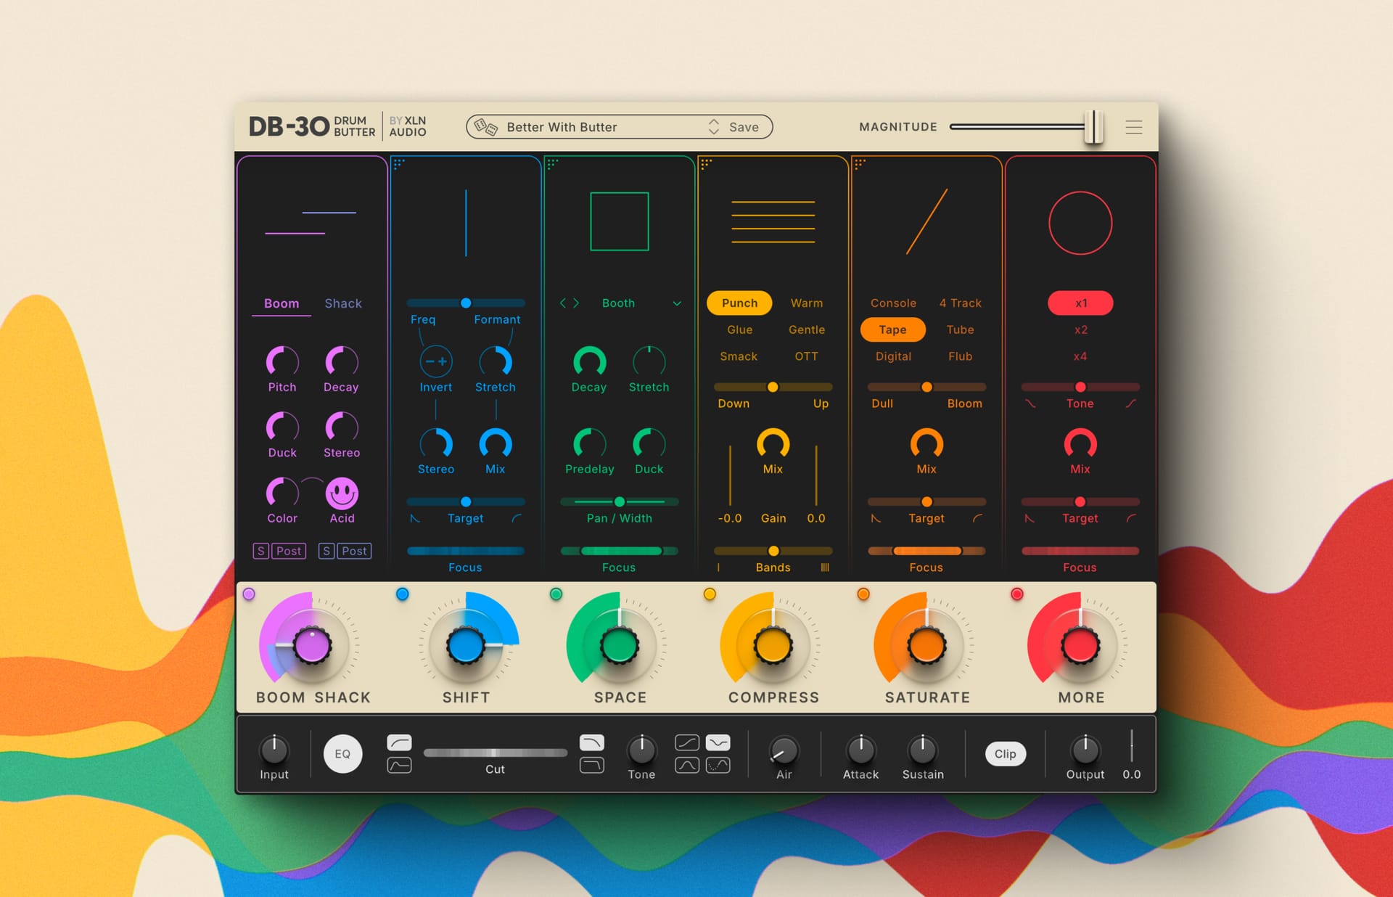Open the Booth reverb type dropdown
The image size is (1393, 897).
click(677, 303)
